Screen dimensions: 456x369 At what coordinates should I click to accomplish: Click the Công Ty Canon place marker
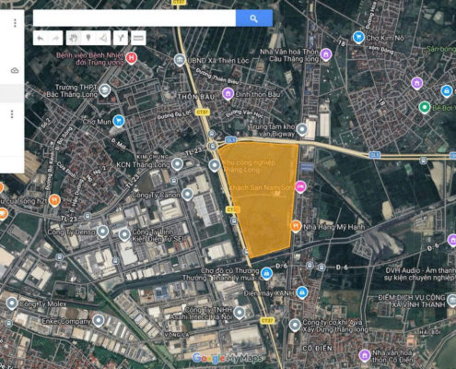click(x=187, y=195)
